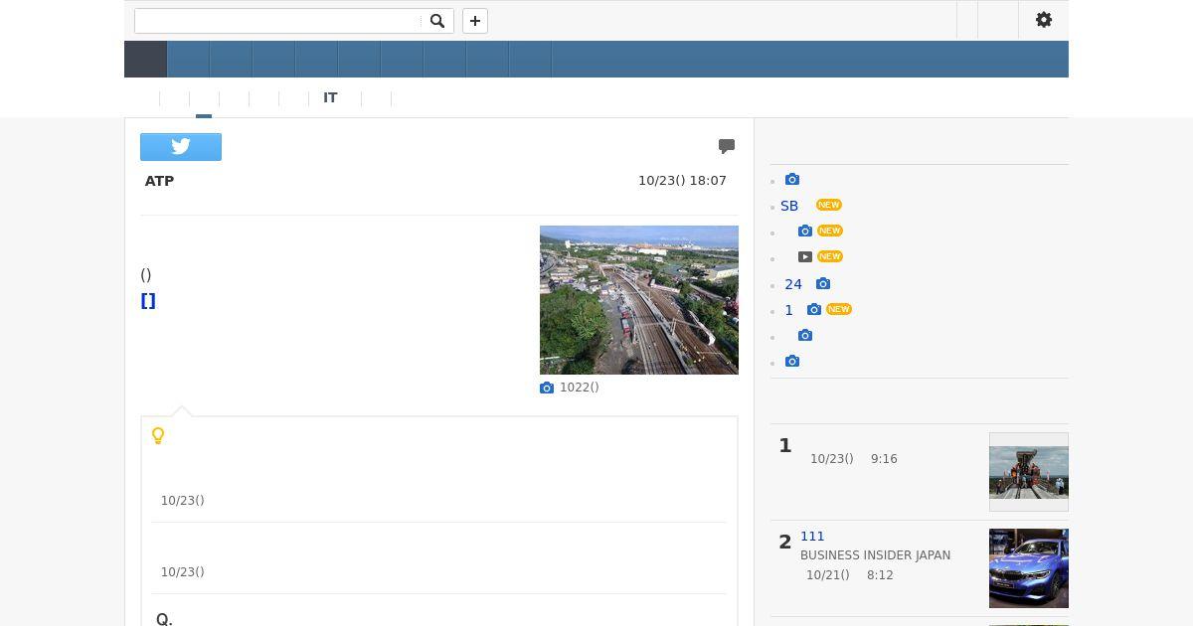This screenshot has width=1193, height=626.
Task: Open settings with the gear icon
Action: tap(1044, 20)
